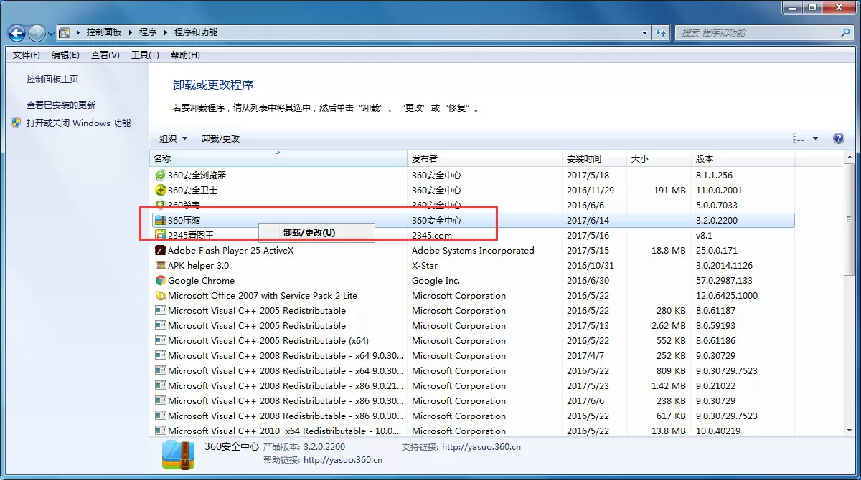Click the 191 MB size cell
The height and width of the screenshot is (480, 861).
click(669, 191)
